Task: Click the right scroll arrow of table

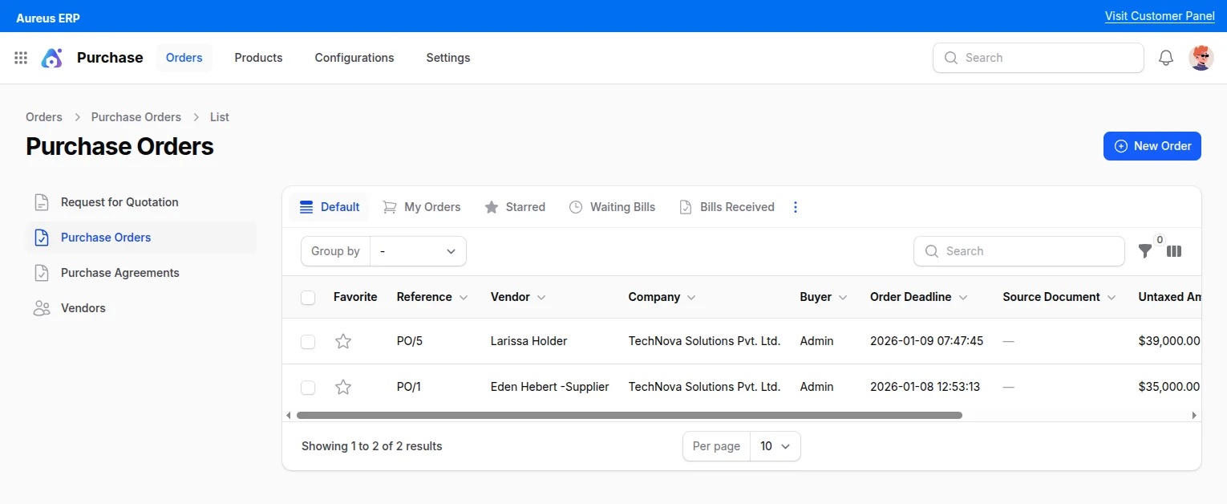Action: [x=1194, y=416]
